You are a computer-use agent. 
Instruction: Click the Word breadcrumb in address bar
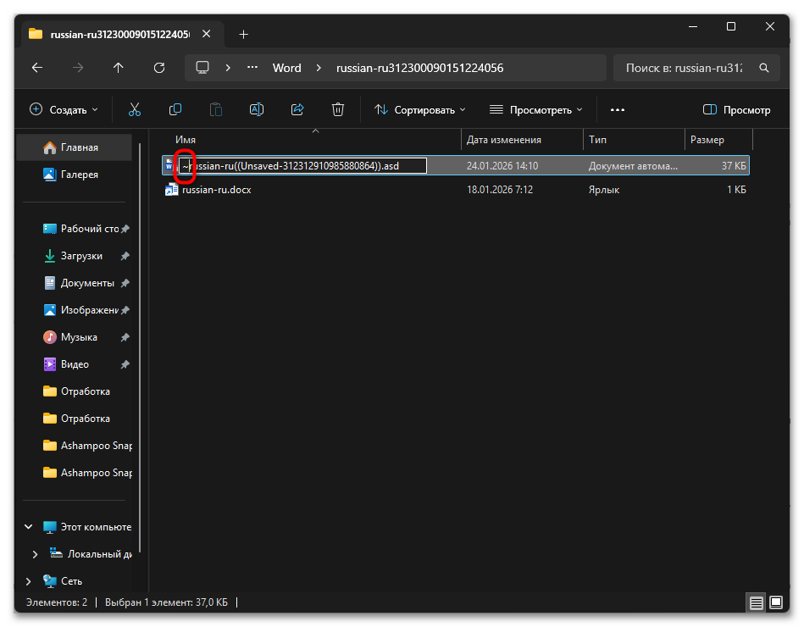(286, 68)
